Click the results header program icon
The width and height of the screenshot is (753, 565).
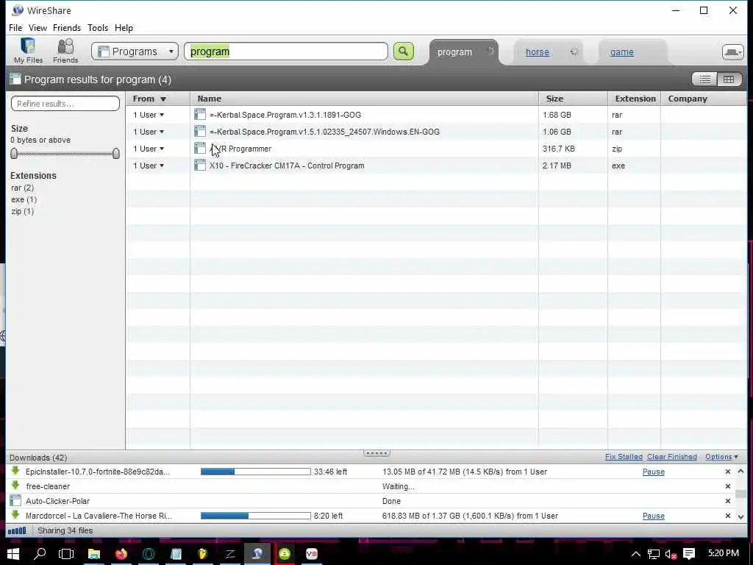tap(15, 79)
